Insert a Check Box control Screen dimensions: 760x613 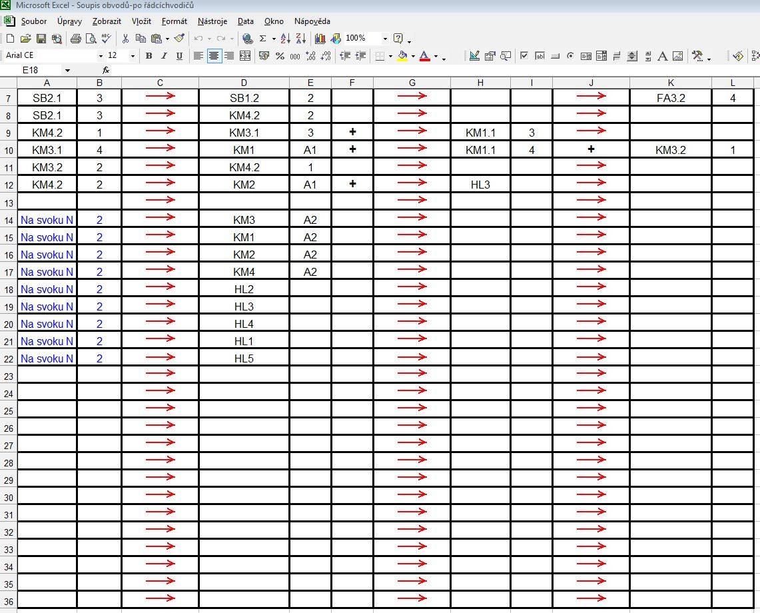point(524,56)
